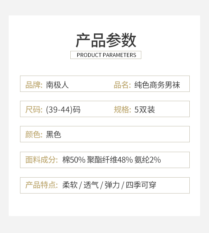
Task: Click the 透气 feature text
Action: tap(91, 185)
